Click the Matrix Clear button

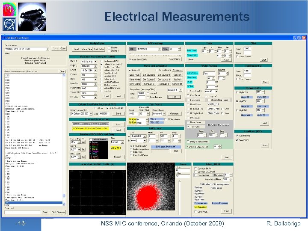(x=87, y=49)
